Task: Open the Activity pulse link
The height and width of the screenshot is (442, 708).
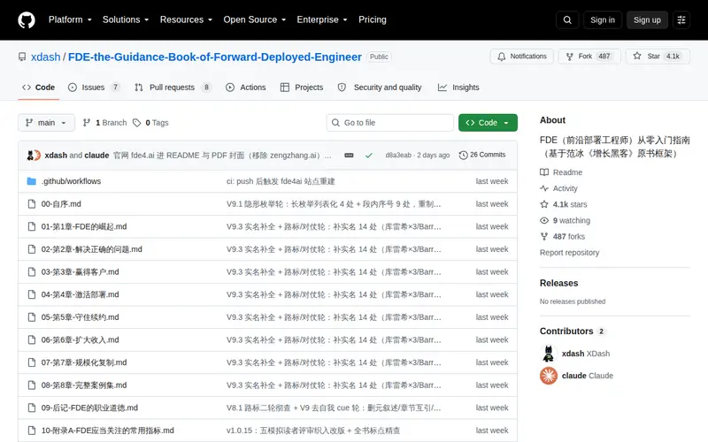Action: [x=558, y=188]
